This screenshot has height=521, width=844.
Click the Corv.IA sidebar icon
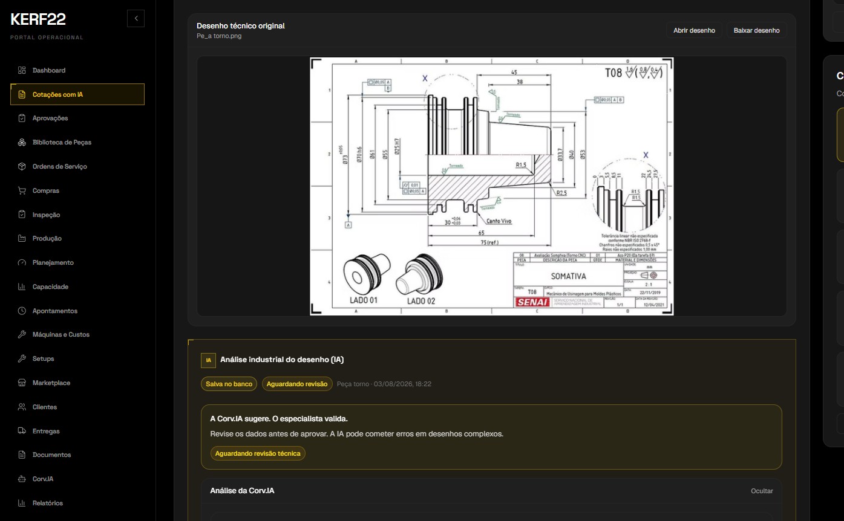pyautogui.click(x=22, y=479)
